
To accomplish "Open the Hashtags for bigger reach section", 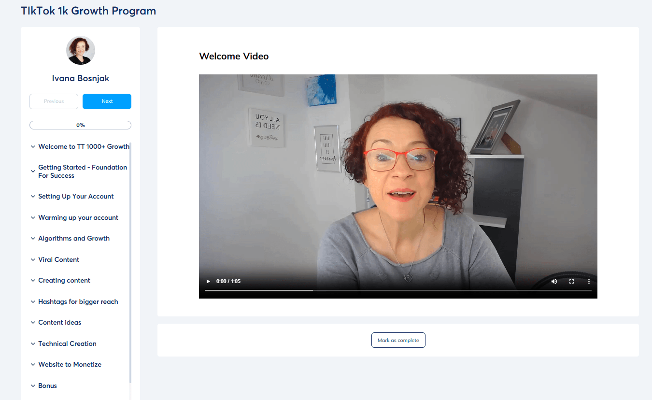I will point(78,301).
